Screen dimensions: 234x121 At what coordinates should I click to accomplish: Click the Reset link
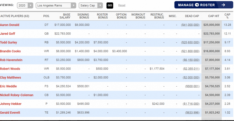point(122,5)
